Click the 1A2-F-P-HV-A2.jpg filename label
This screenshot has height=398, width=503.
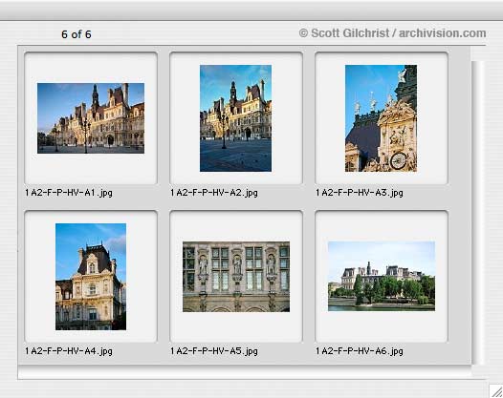(214, 193)
